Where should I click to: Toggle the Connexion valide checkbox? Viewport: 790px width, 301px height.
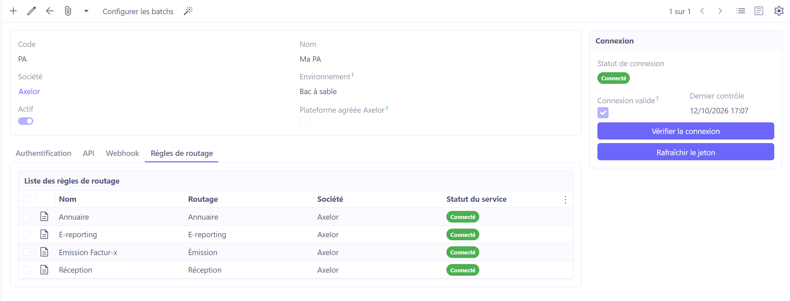(603, 113)
